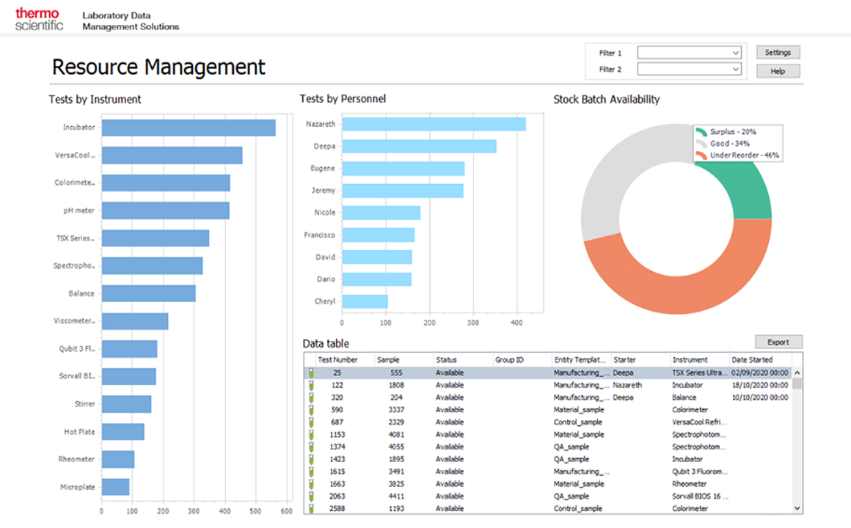Click the Under Reorder legend marker
This screenshot has height=528, width=851.
(x=701, y=155)
